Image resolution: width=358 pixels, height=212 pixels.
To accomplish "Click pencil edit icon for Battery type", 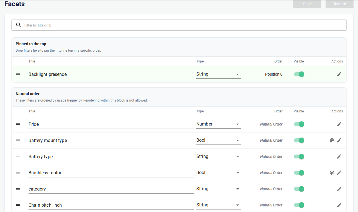I will pos(339,156).
